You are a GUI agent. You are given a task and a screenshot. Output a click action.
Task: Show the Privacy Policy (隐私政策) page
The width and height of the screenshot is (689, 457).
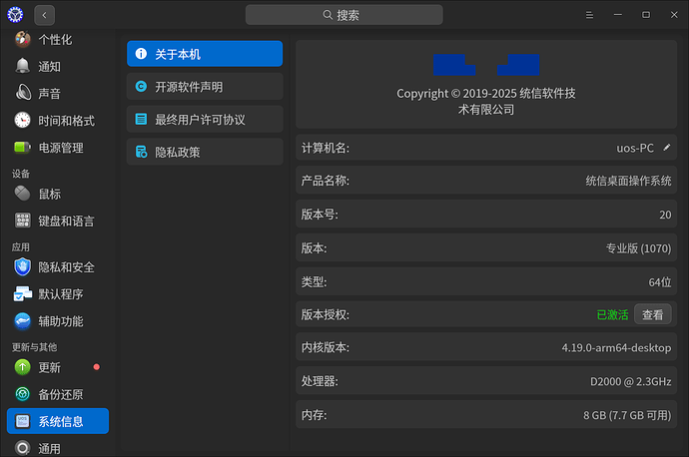204,153
